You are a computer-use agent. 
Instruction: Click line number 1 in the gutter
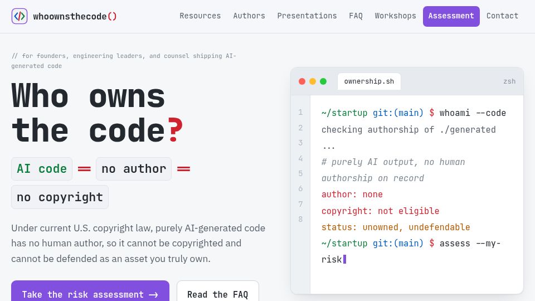point(300,112)
